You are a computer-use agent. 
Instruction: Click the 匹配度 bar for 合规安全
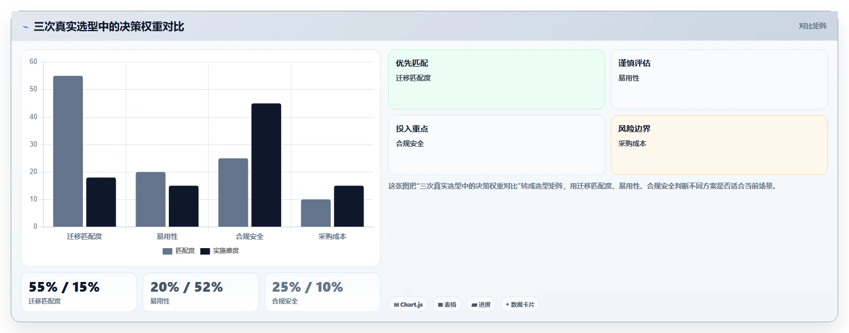tap(233, 192)
